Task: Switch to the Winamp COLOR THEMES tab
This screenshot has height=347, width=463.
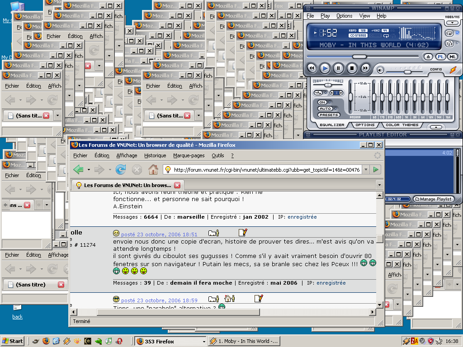Action: (402, 125)
